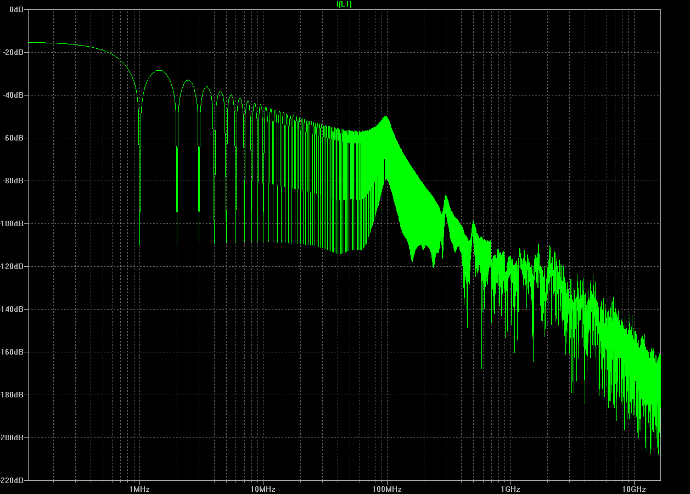Click the first notch at 1MHz
This screenshot has width=690, height=494.
click(x=139, y=220)
